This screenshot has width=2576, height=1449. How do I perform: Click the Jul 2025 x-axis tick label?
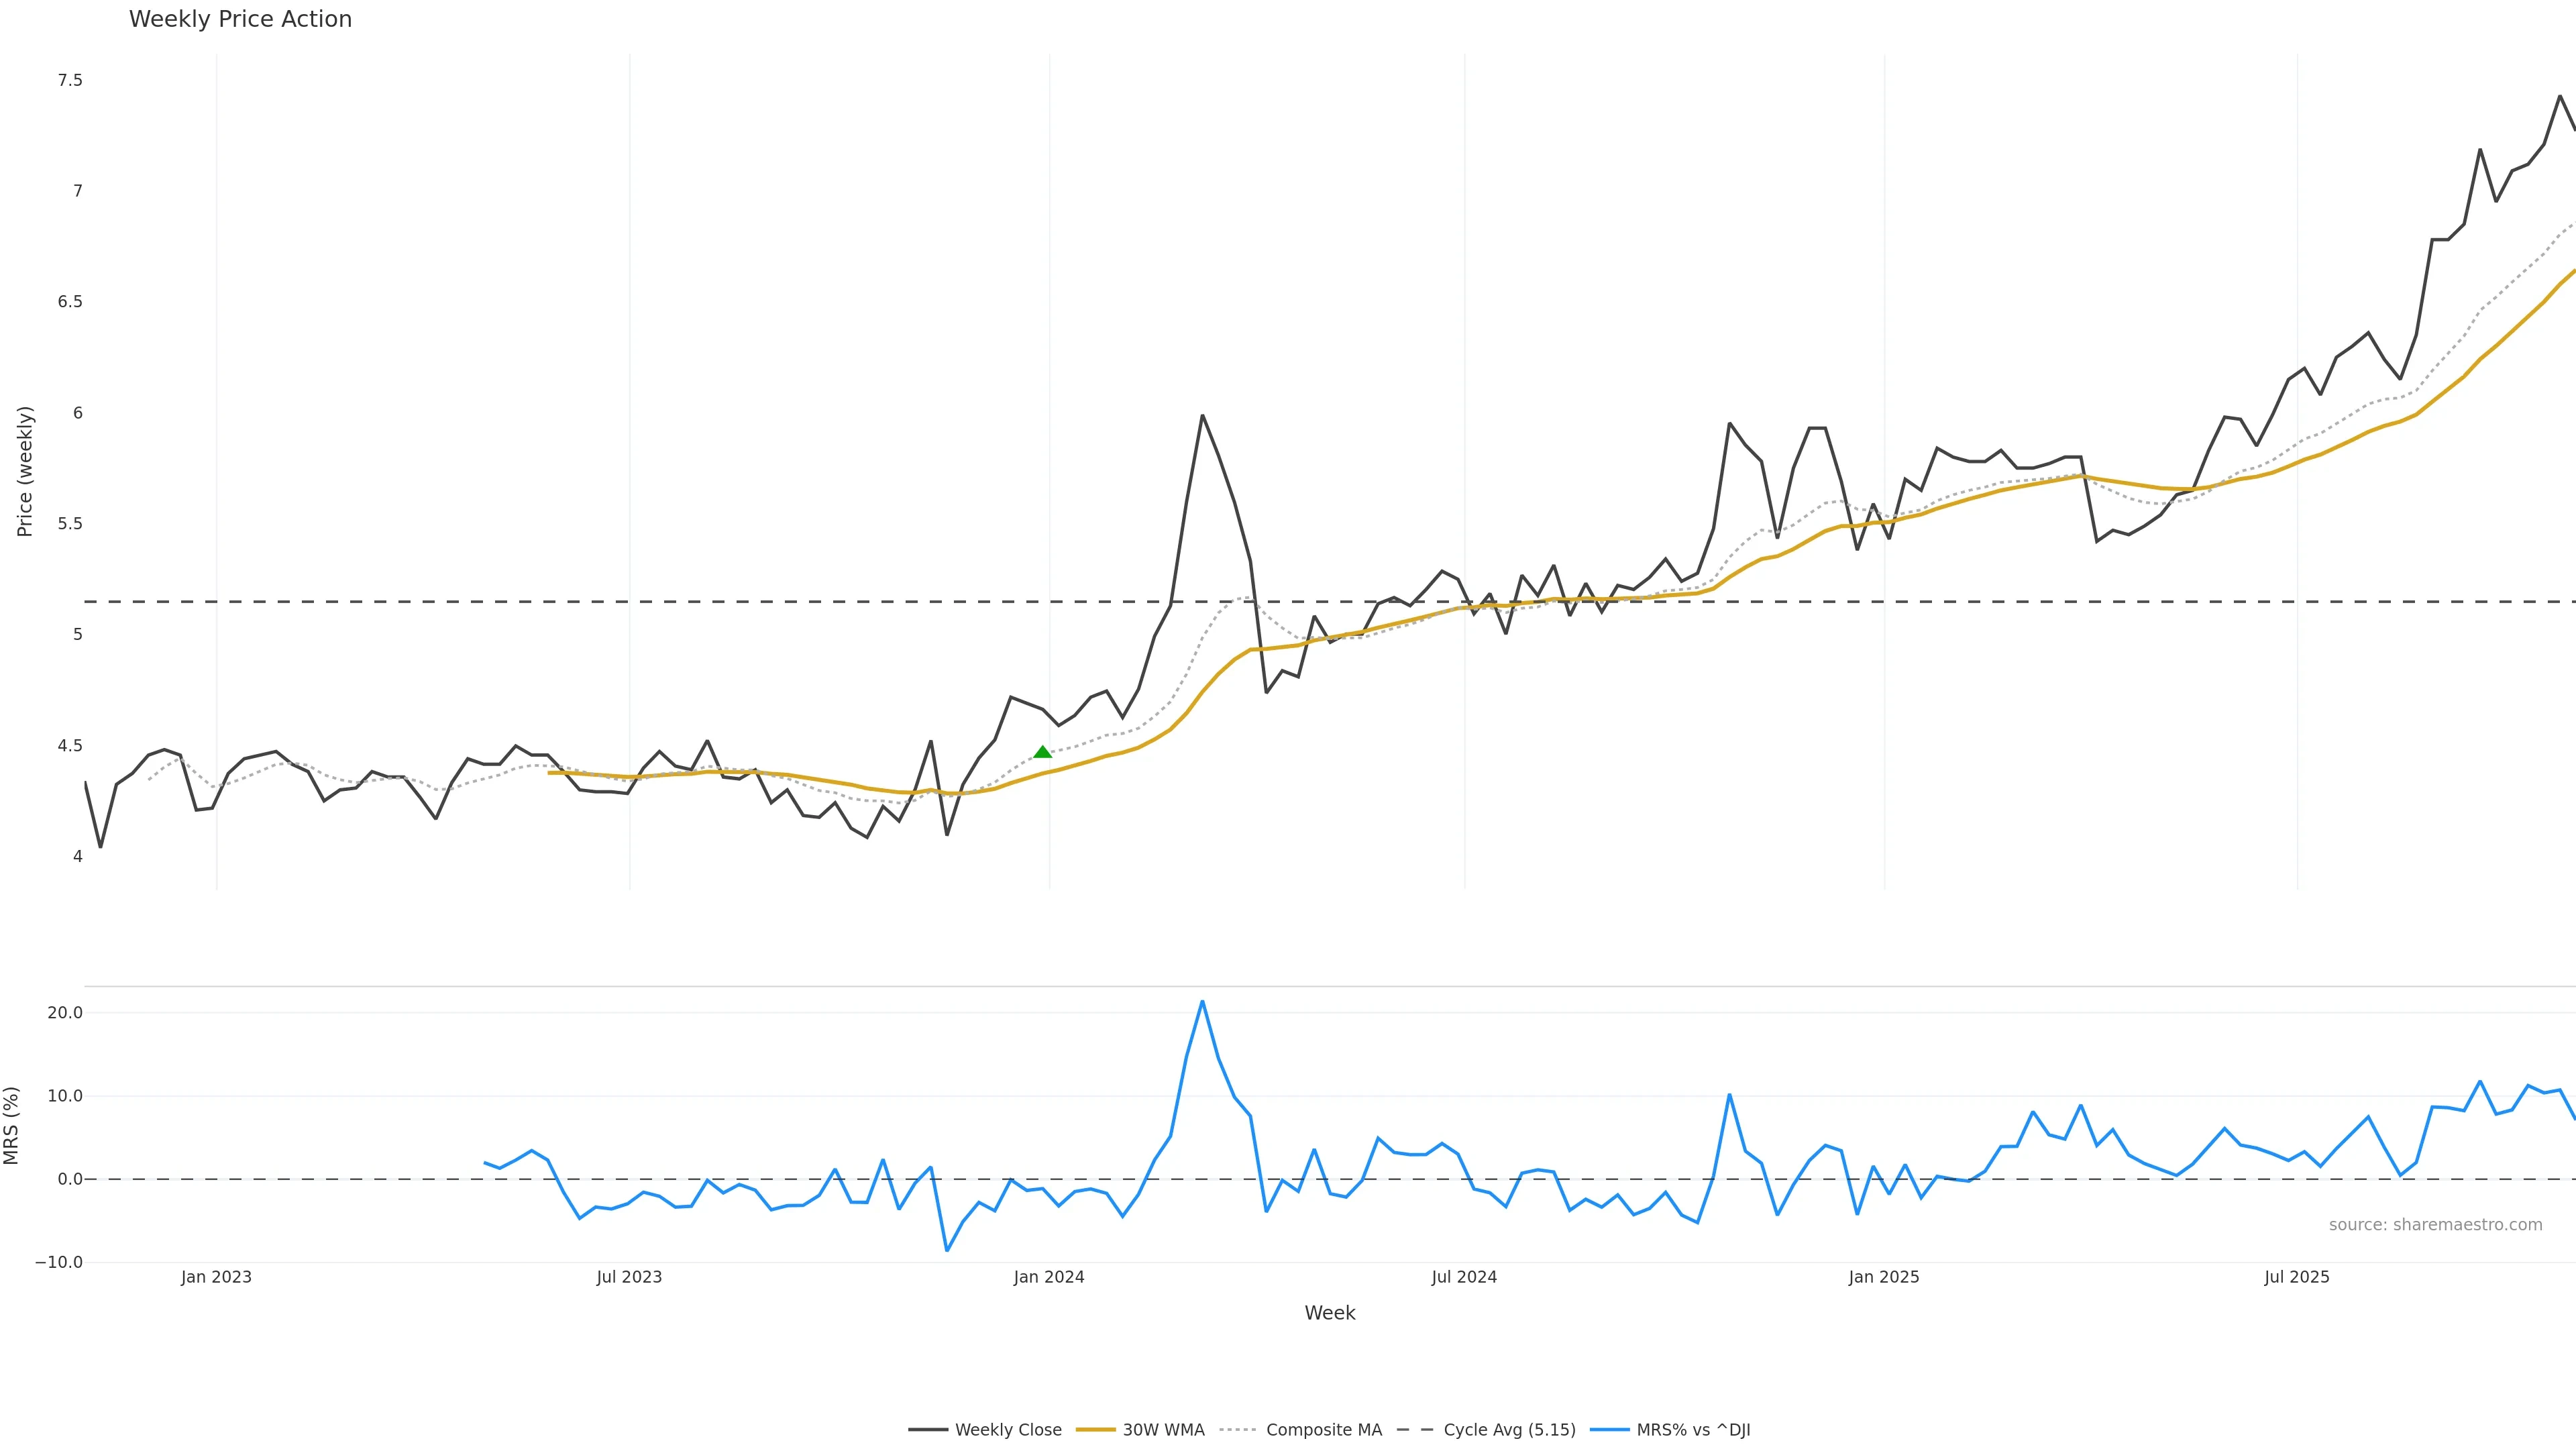point(2297,1277)
